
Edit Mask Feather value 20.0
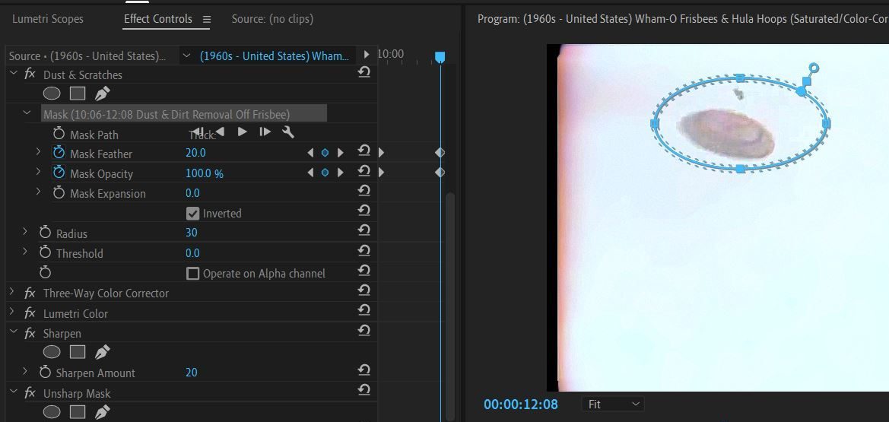point(195,153)
